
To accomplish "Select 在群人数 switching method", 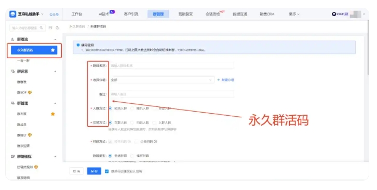I will [x=110, y=123].
